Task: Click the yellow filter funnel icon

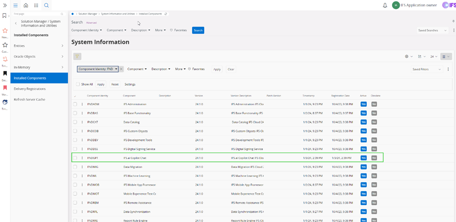Action: [x=77, y=56]
